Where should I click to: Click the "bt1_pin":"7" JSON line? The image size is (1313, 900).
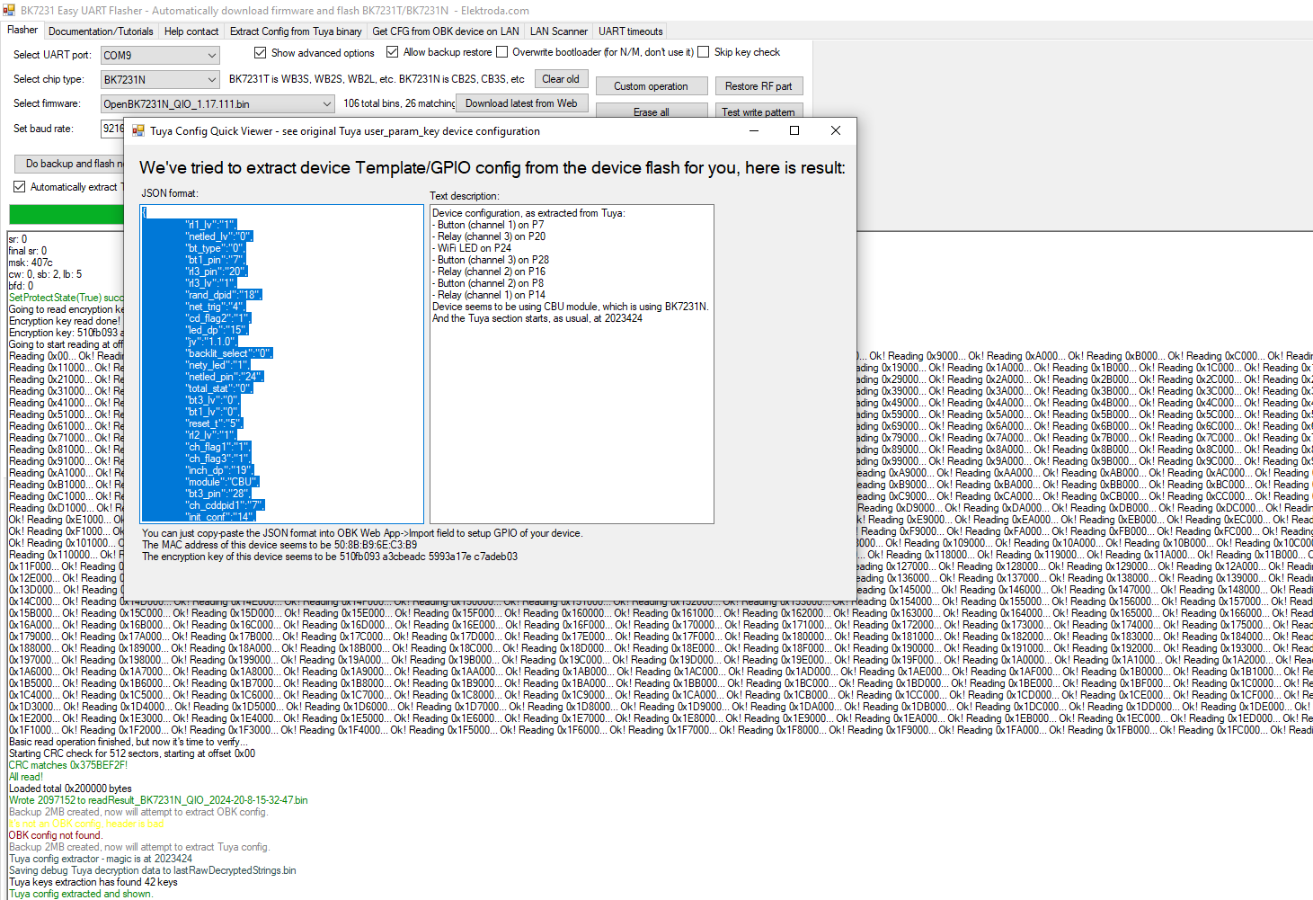(215, 260)
